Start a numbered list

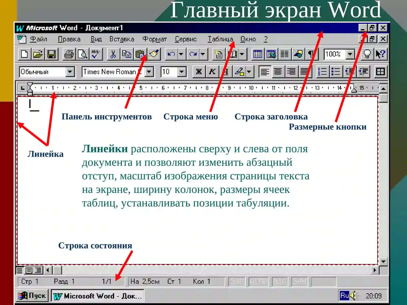click(x=322, y=72)
